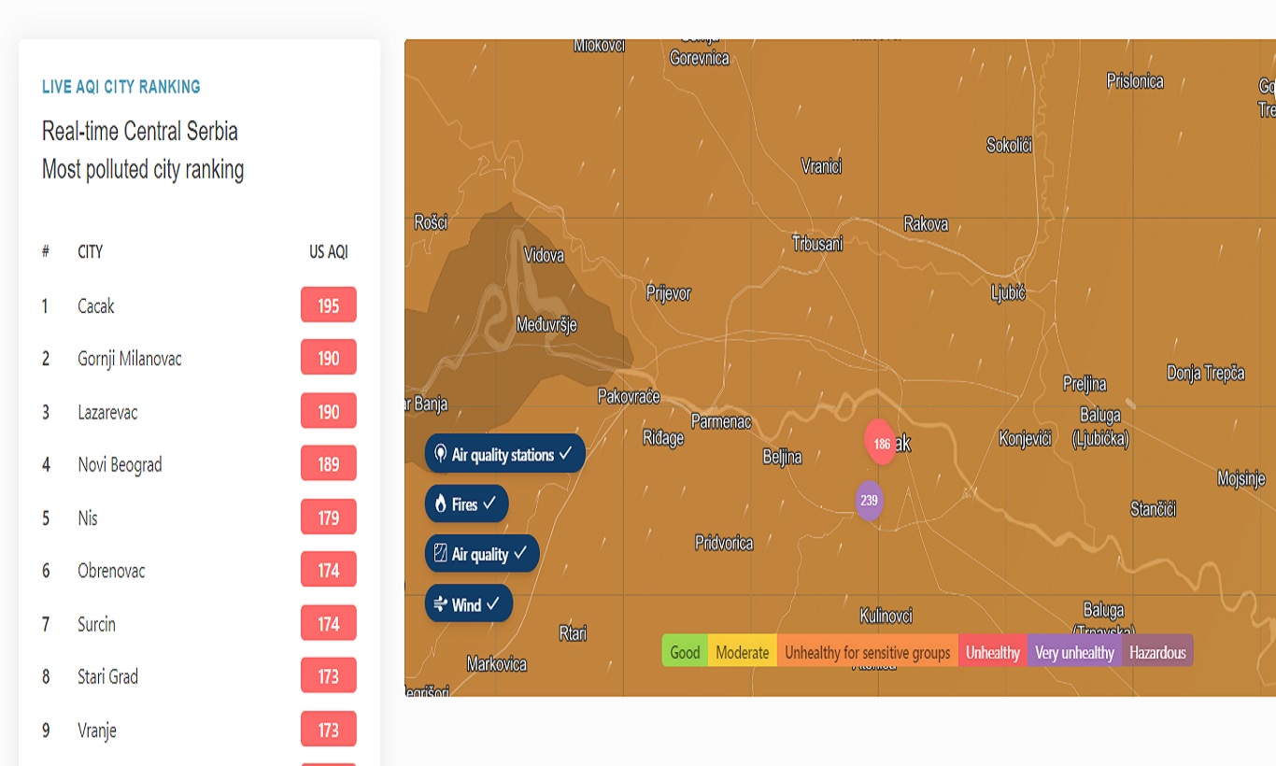The image size is (1276, 766).
Task: Click the purple 239 AQI station marker
Action: tap(869, 501)
